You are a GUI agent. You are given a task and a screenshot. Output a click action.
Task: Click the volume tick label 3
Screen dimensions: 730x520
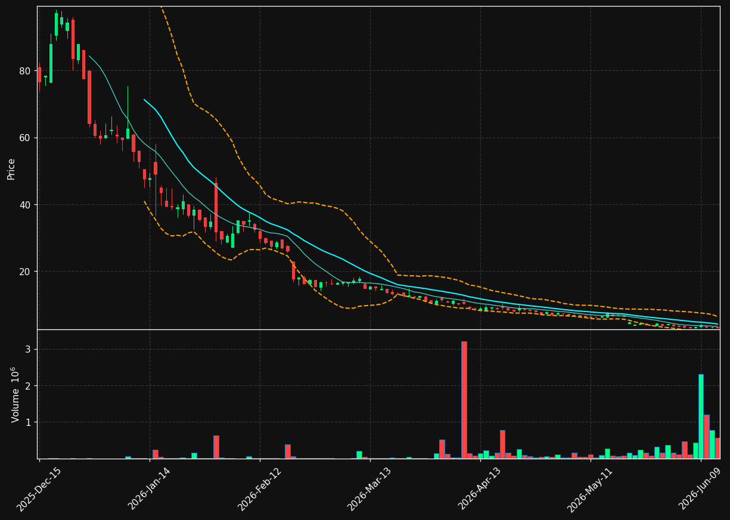pyautogui.click(x=27, y=350)
